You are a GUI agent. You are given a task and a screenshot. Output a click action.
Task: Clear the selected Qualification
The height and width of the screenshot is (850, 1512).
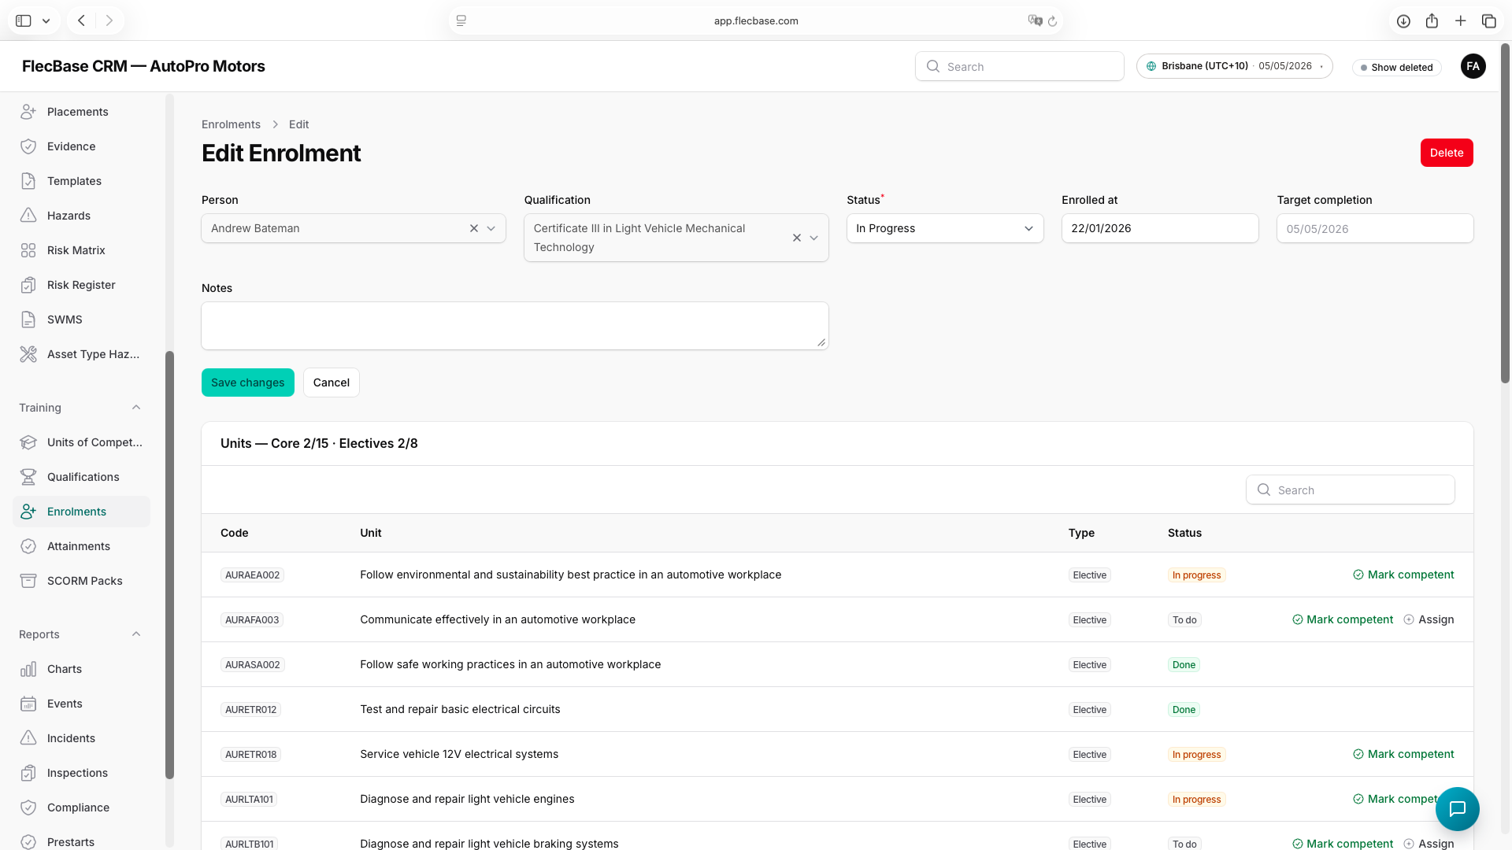pos(797,238)
